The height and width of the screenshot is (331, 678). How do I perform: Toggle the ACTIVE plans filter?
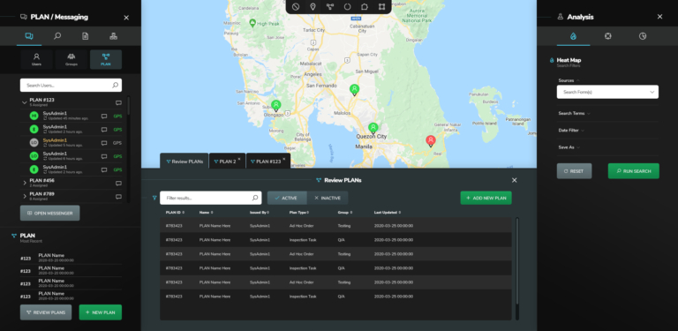pos(287,198)
